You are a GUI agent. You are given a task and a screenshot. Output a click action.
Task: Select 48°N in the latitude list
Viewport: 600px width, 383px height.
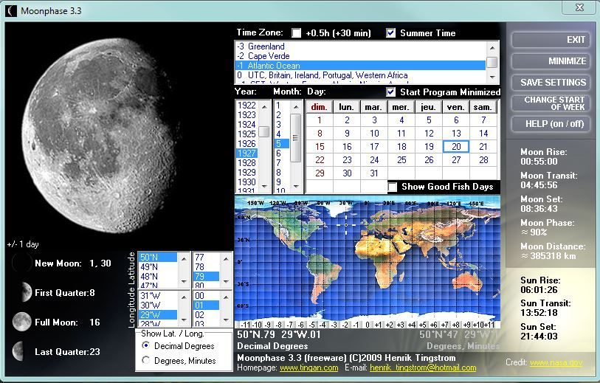149,276
